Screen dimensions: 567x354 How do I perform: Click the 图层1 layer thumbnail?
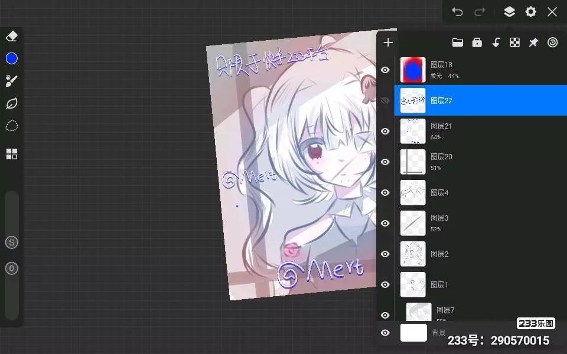coord(413,284)
